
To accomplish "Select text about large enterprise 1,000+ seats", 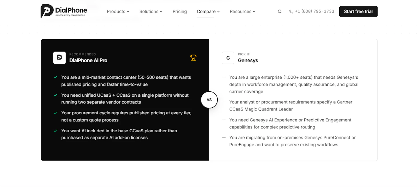I will pos(294,84).
